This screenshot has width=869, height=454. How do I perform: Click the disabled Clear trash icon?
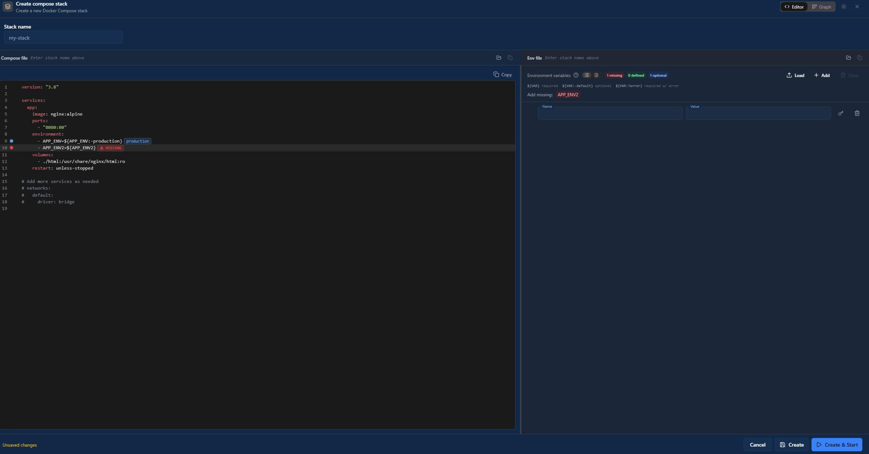pos(843,75)
